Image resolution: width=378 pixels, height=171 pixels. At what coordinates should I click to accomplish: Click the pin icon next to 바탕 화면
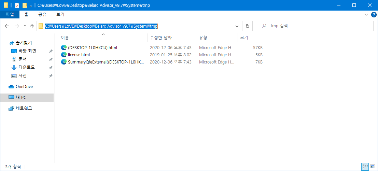(51, 51)
